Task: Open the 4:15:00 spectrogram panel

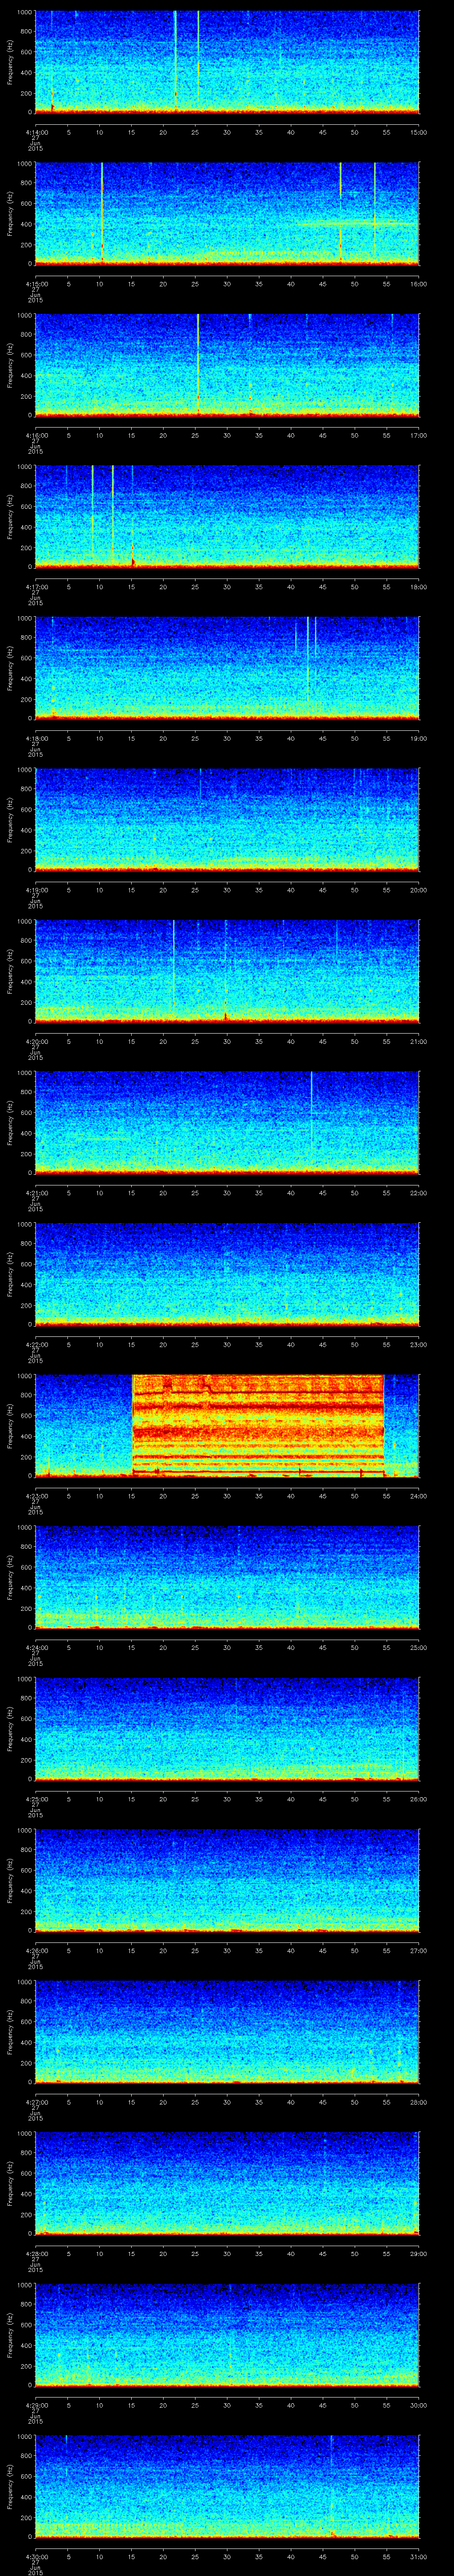Action: tap(227, 213)
